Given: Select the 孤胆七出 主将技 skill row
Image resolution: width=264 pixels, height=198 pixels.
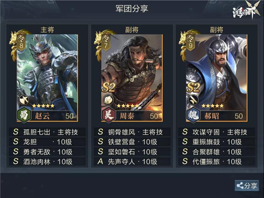Looking at the screenshot, I should tap(48, 132).
